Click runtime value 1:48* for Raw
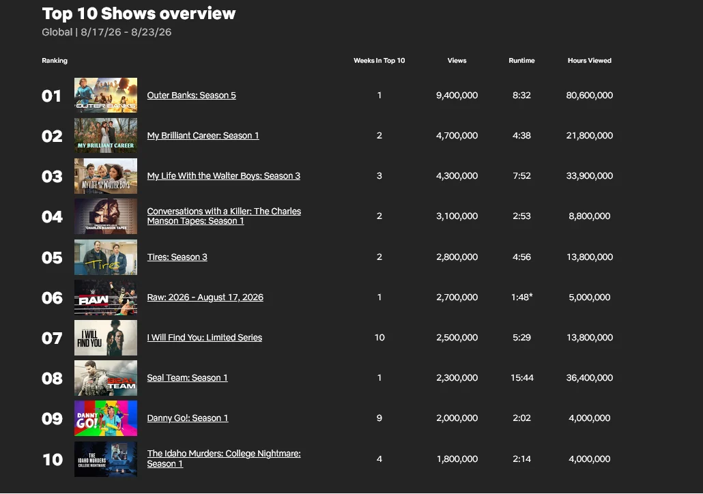 522,297
